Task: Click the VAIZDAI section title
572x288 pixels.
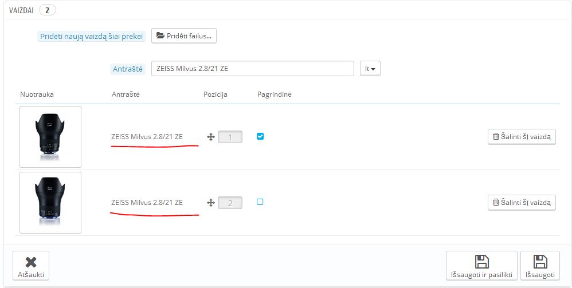Action: 21,10
